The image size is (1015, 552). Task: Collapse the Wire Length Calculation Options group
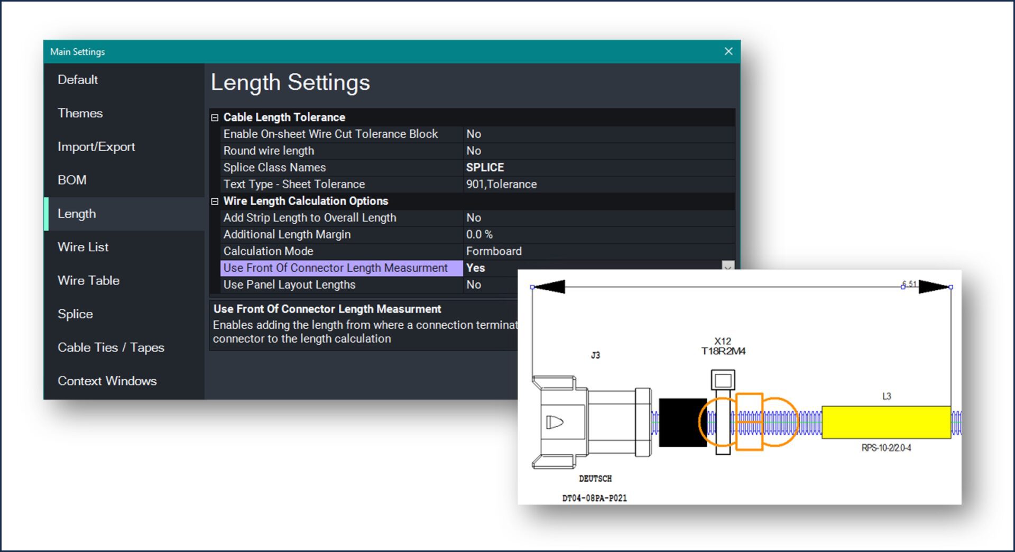click(x=214, y=201)
